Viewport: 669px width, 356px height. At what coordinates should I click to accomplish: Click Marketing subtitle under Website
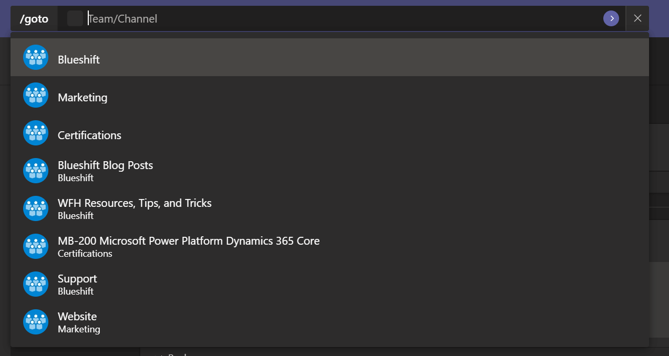(x=79, y=329)
